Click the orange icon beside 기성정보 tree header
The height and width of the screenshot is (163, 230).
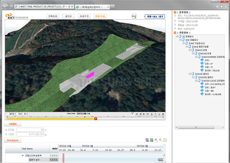175,33
